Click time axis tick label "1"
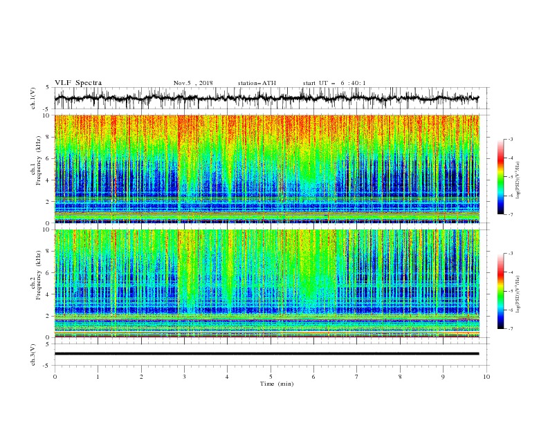Image resolution: width=548 pixels, height=423 pixels. tap(98, 377)
